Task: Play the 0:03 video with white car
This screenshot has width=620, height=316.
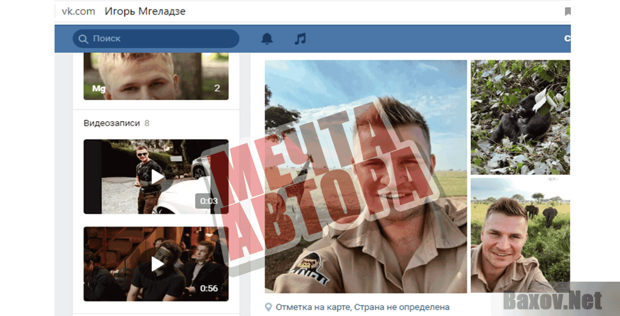Action: (157, 176)
